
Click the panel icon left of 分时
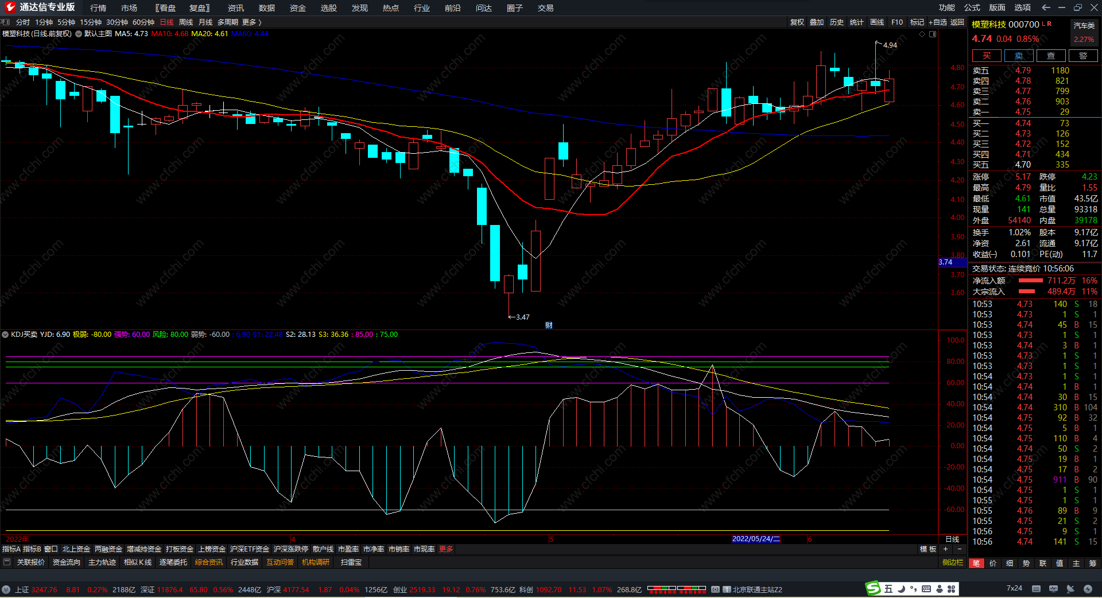tap(6, 22)
